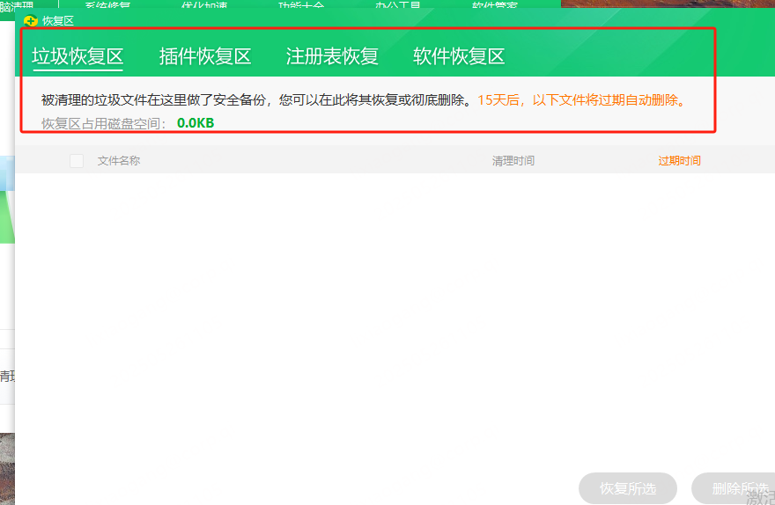
Task: Open 软件管家 in the background toolbar
Action: (x=494, y=5)
